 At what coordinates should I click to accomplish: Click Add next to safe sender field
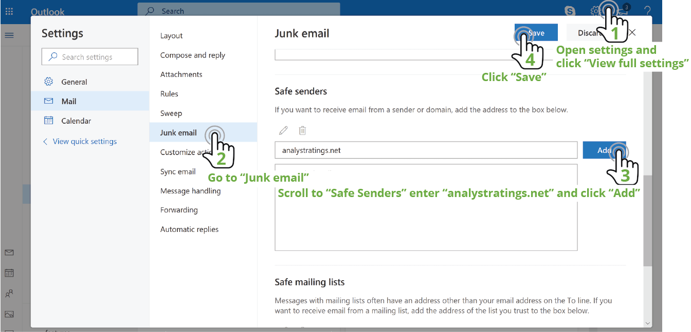[604, 150]
